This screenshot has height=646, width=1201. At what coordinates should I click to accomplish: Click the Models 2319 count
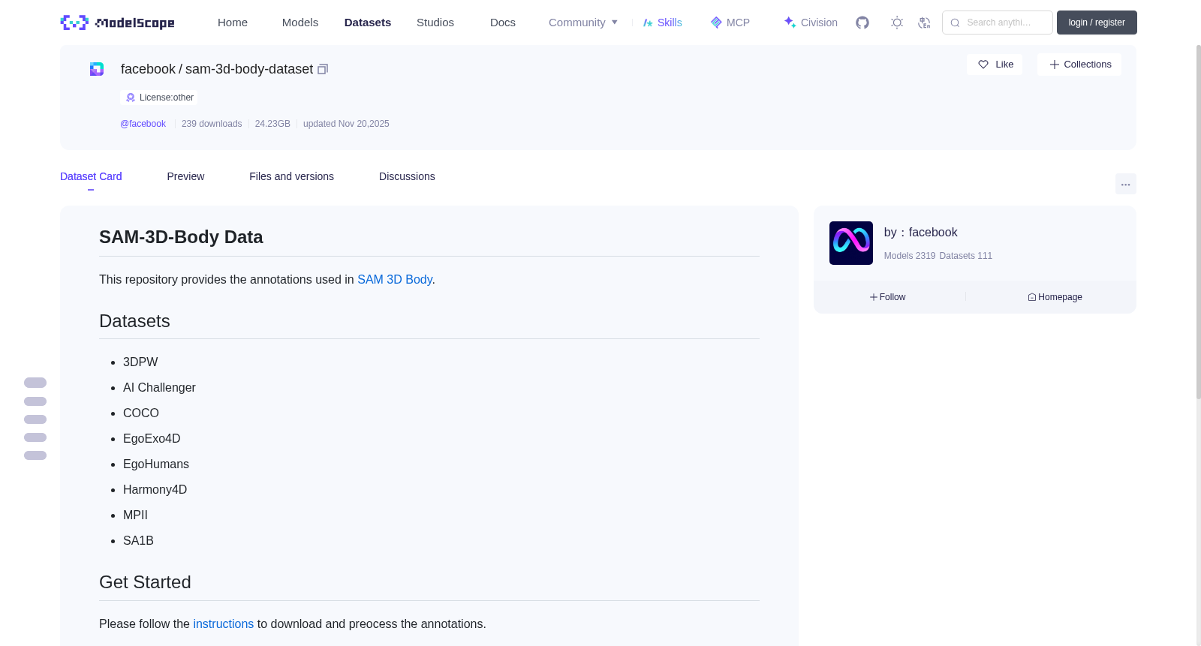coord(910,256)
